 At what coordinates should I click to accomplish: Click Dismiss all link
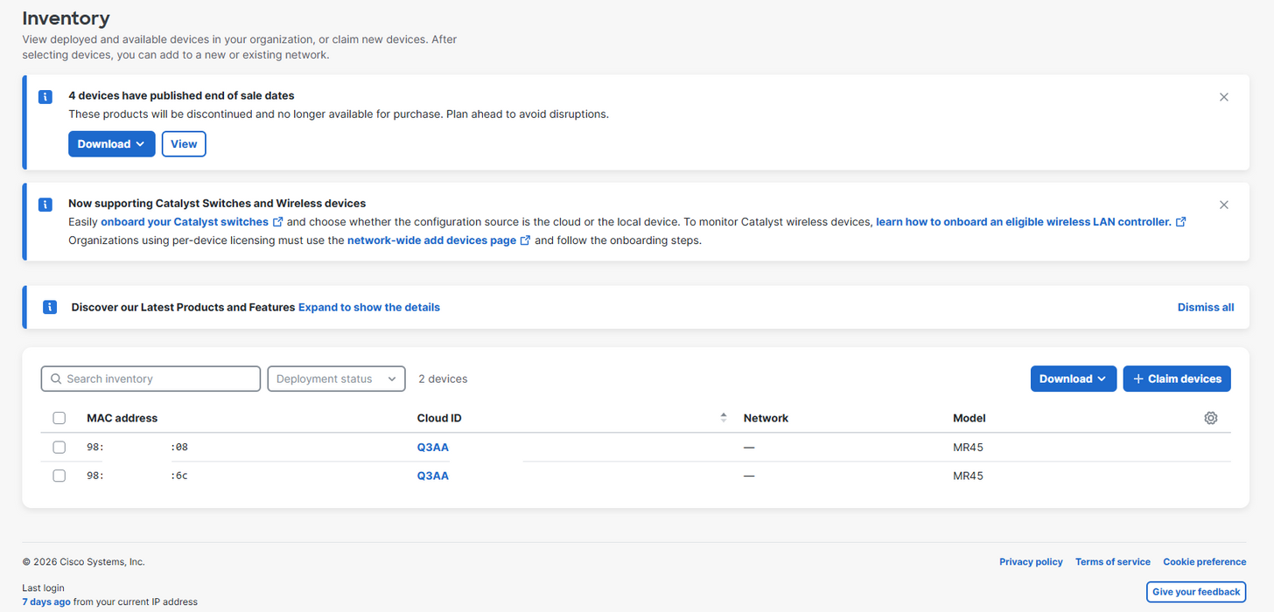(1206, 308)
